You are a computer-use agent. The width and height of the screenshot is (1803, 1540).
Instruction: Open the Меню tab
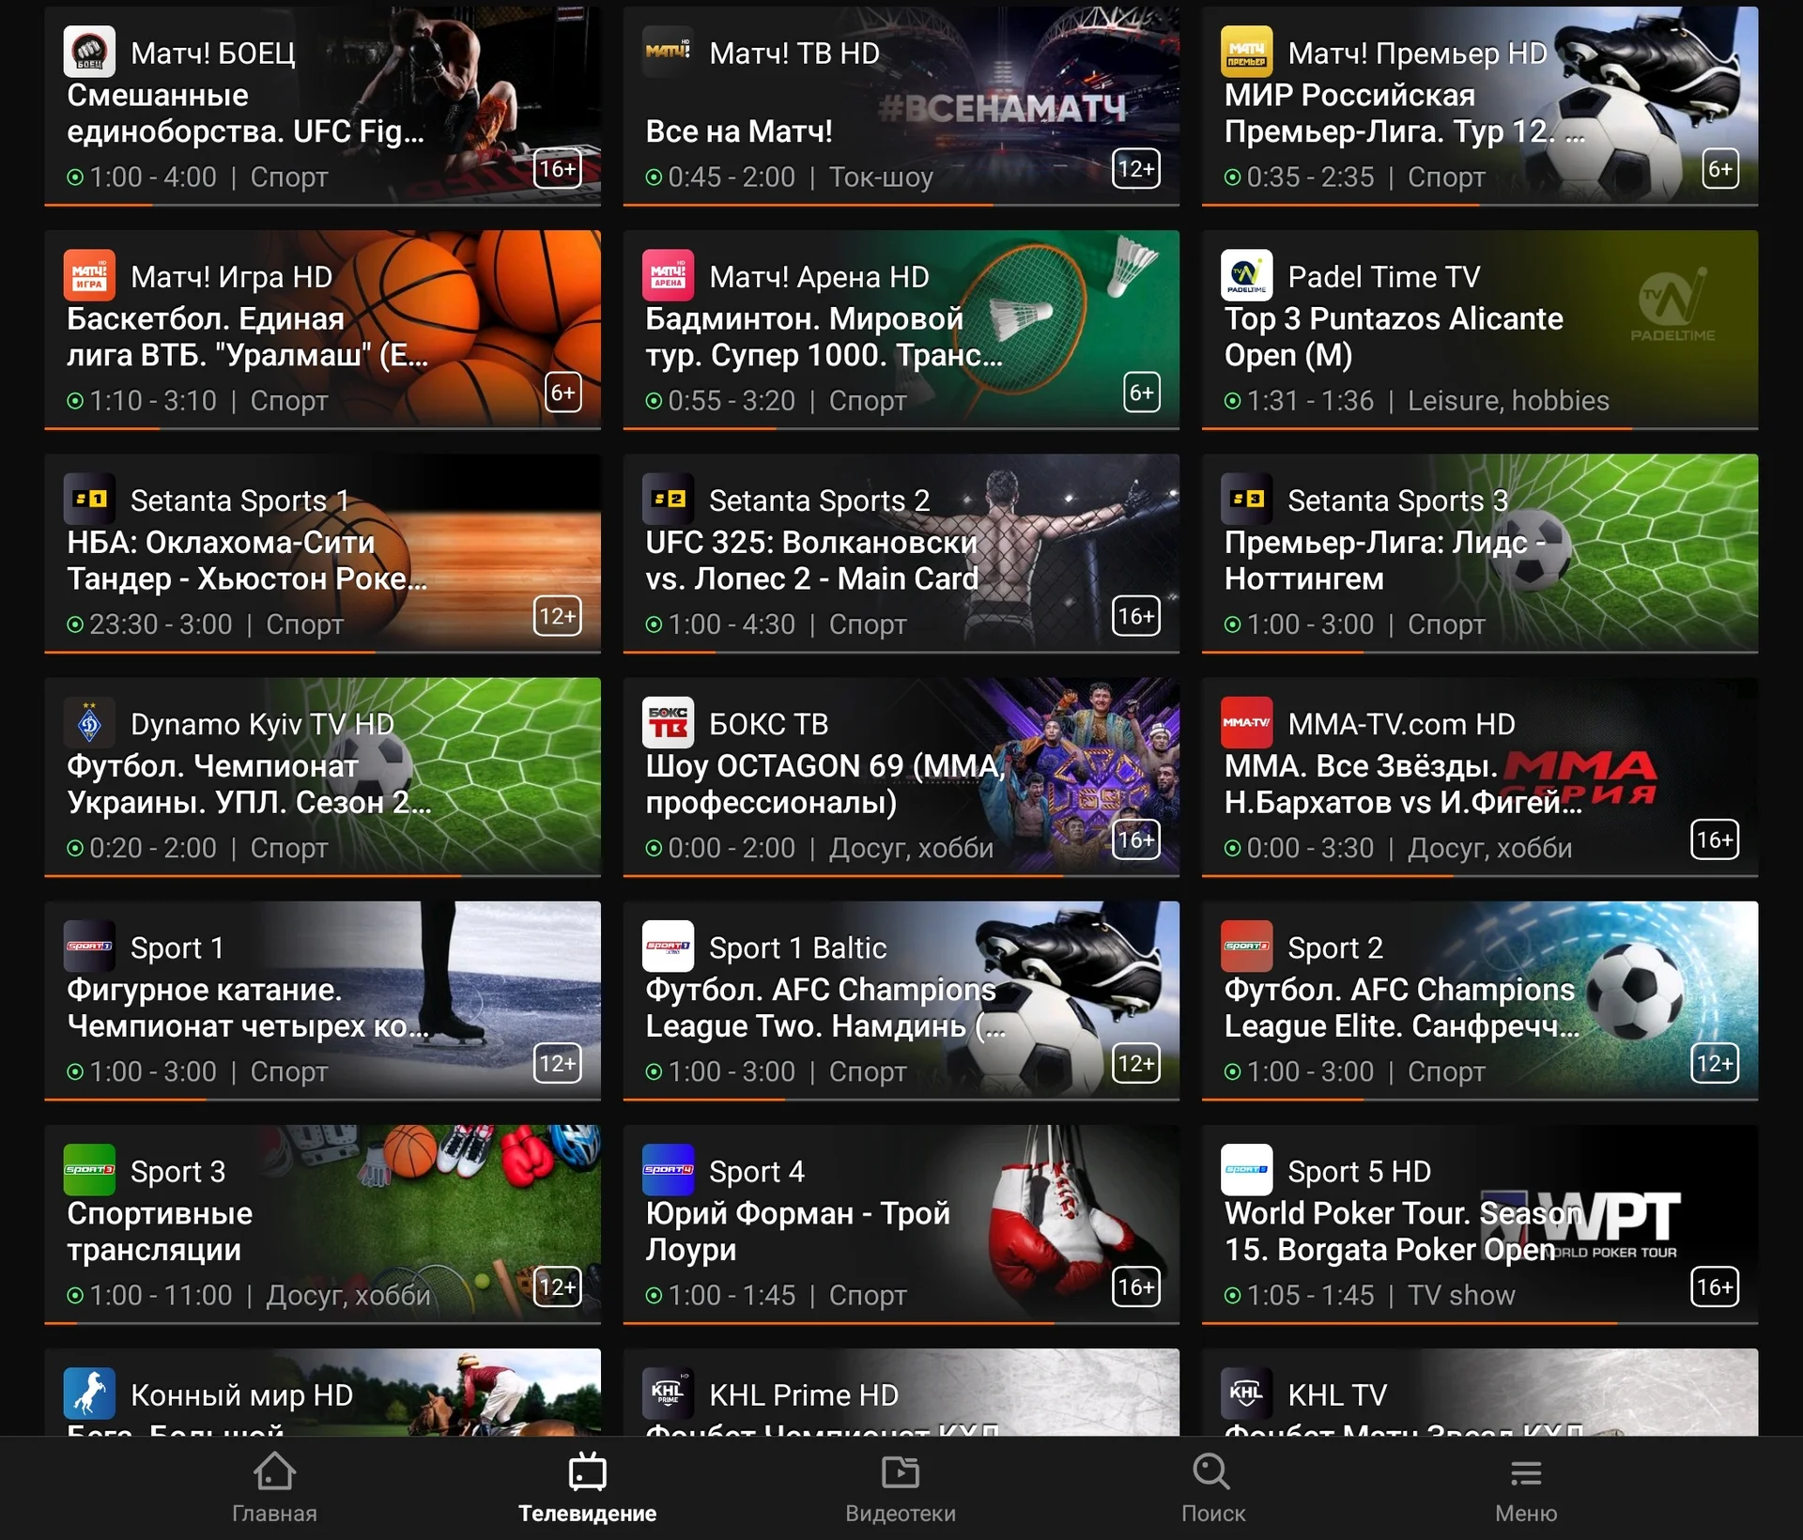click(x=1526, y=1488)
